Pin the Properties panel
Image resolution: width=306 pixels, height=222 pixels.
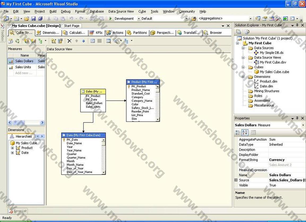(x=297, y=118)
